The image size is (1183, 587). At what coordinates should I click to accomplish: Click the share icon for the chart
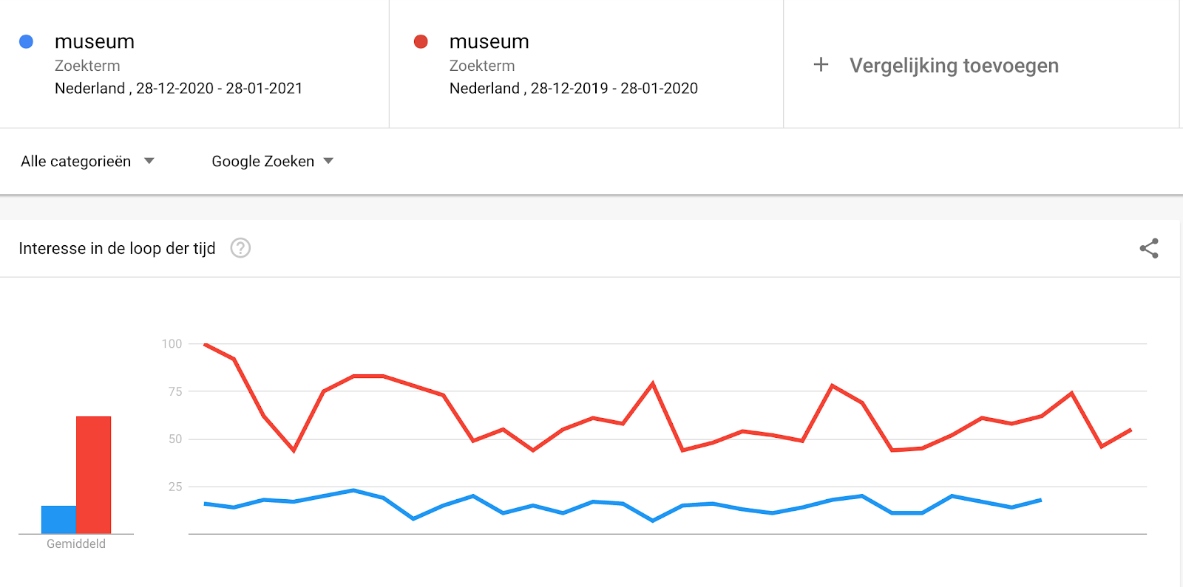1148,248
